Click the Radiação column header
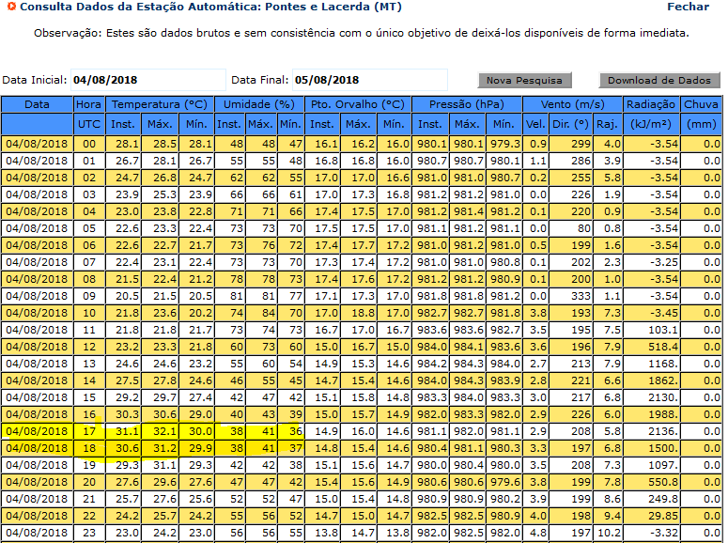 coord(652,104)
